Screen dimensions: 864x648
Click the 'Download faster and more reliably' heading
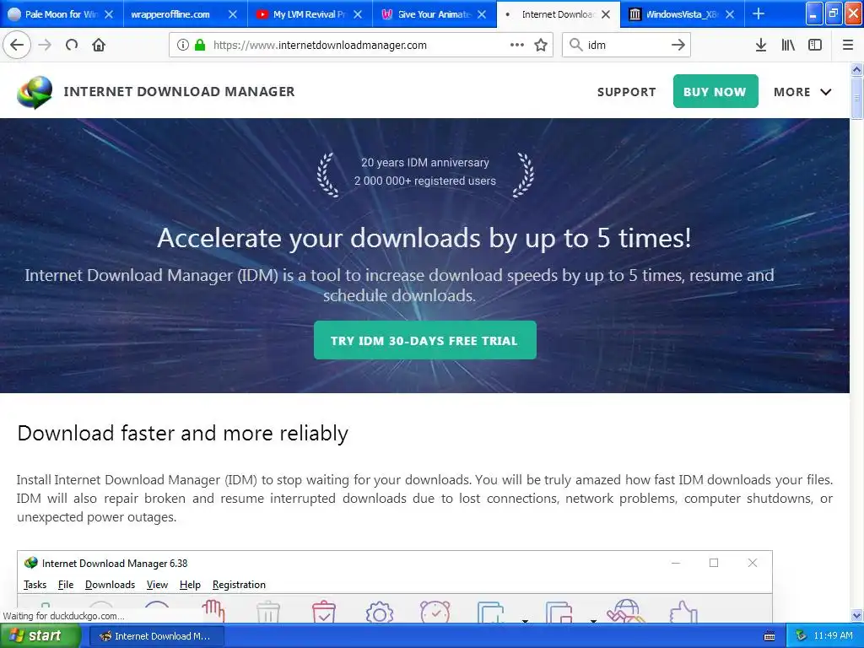pyautogui.click(x=182, y=433)
